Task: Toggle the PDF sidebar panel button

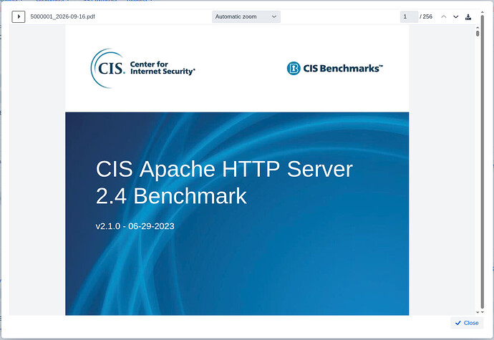Action: (x=19, y=16)
